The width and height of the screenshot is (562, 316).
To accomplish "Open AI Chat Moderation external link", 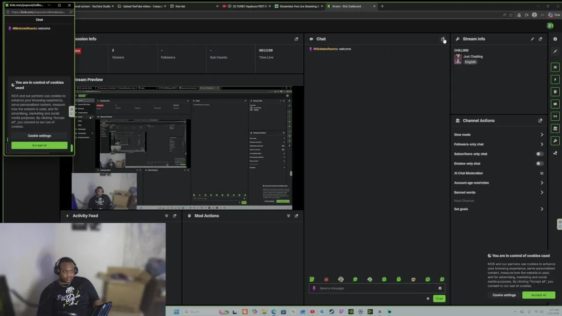I will (542, 173).
